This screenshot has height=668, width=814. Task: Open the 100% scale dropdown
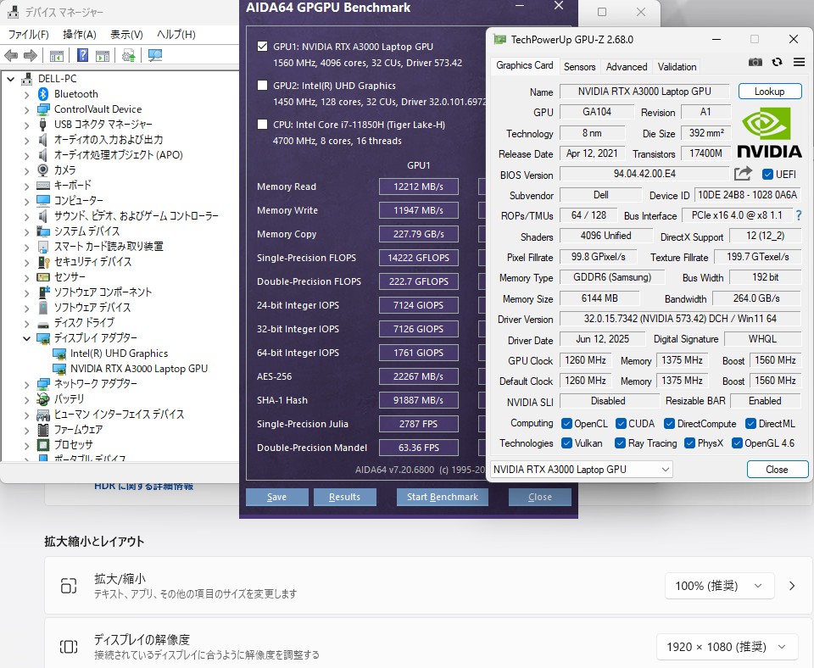(720, 586)
